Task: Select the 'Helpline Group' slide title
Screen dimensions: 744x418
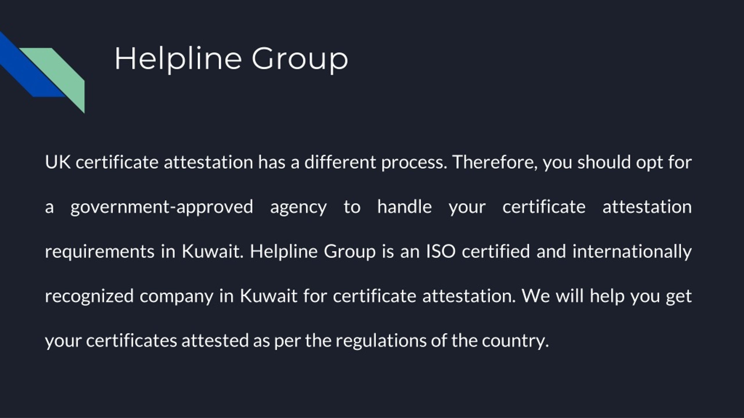Action: tap(231, 59)
